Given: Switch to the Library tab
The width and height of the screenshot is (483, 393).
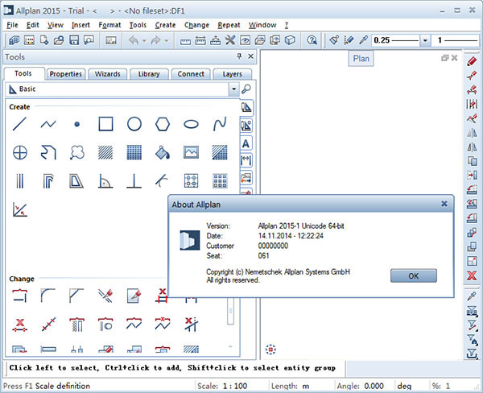Looking at the screenshot, I should (149, 74).
